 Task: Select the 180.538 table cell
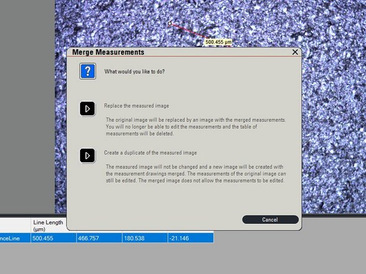pyautogui.click(x=145, y=238)
